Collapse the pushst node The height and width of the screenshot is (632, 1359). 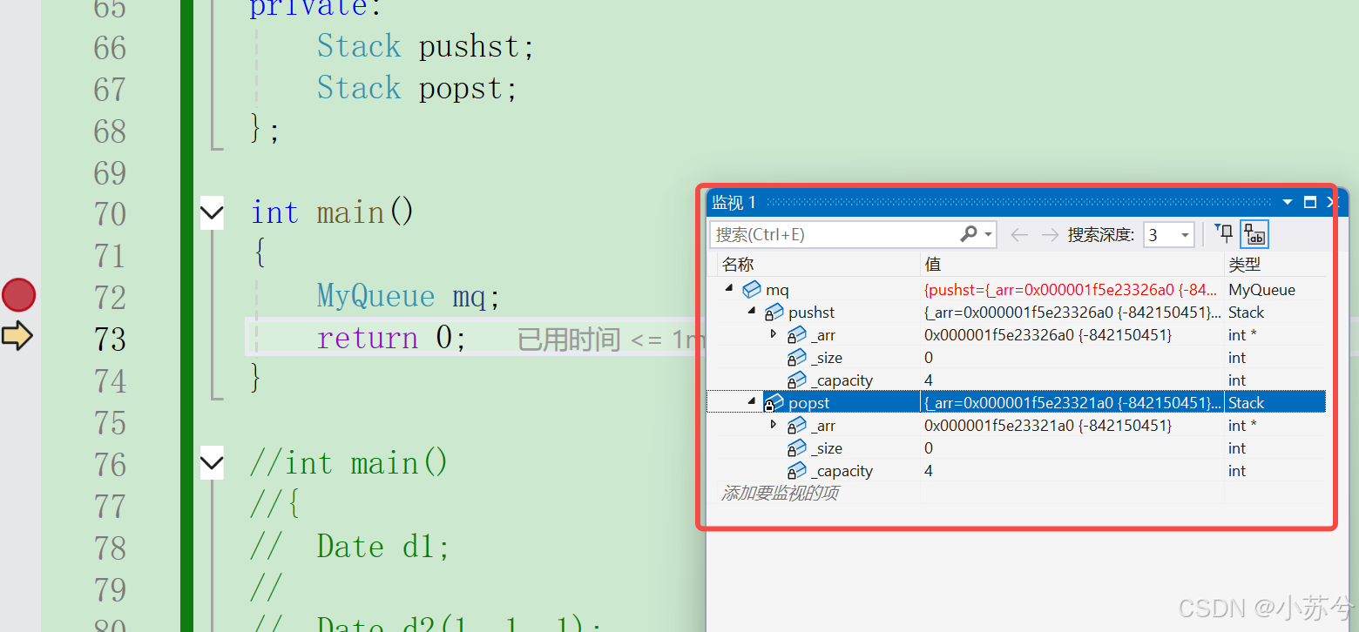point(752,311)
